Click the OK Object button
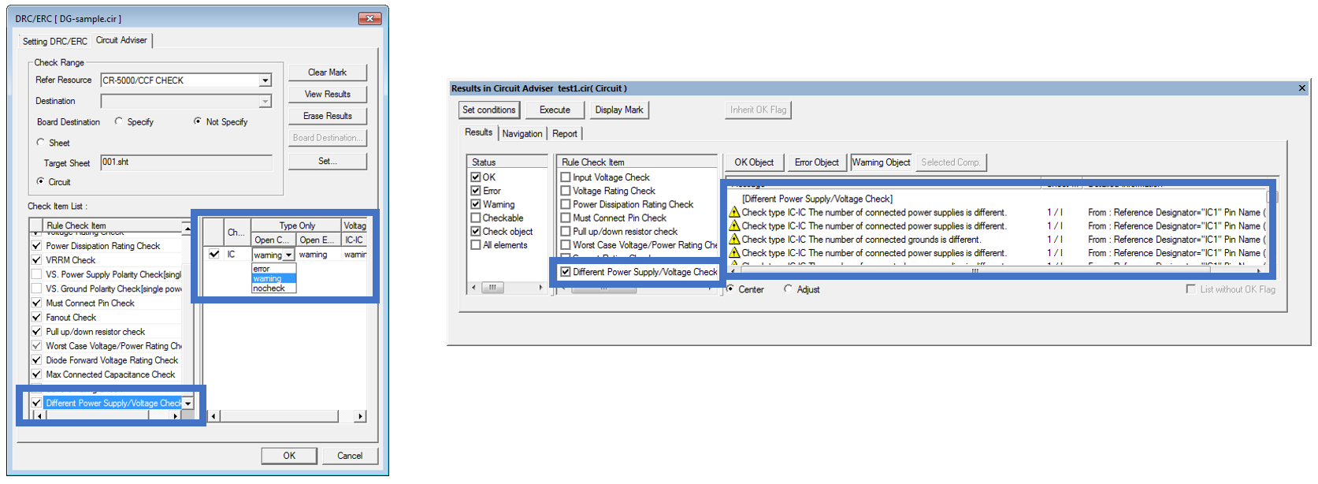 click(x=754, y=162)
